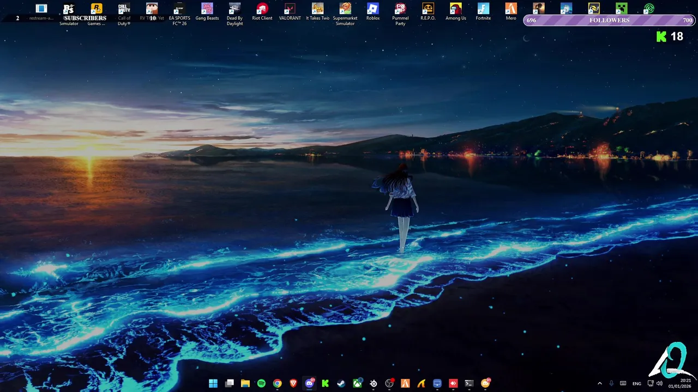Open the volume control in the tray
This screenshot has height=392, width=698.
point(659,383)
